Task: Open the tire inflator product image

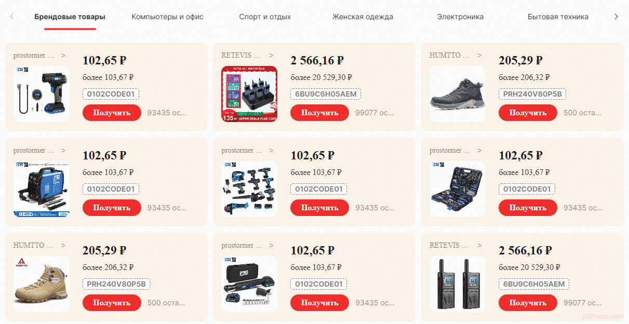Action: pyautogui.click(x=42, y=94)
